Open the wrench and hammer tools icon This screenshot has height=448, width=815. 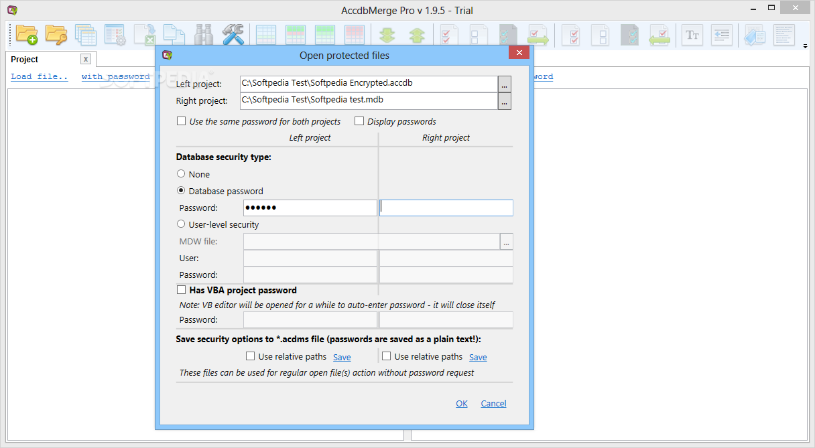tap(233, 34)
